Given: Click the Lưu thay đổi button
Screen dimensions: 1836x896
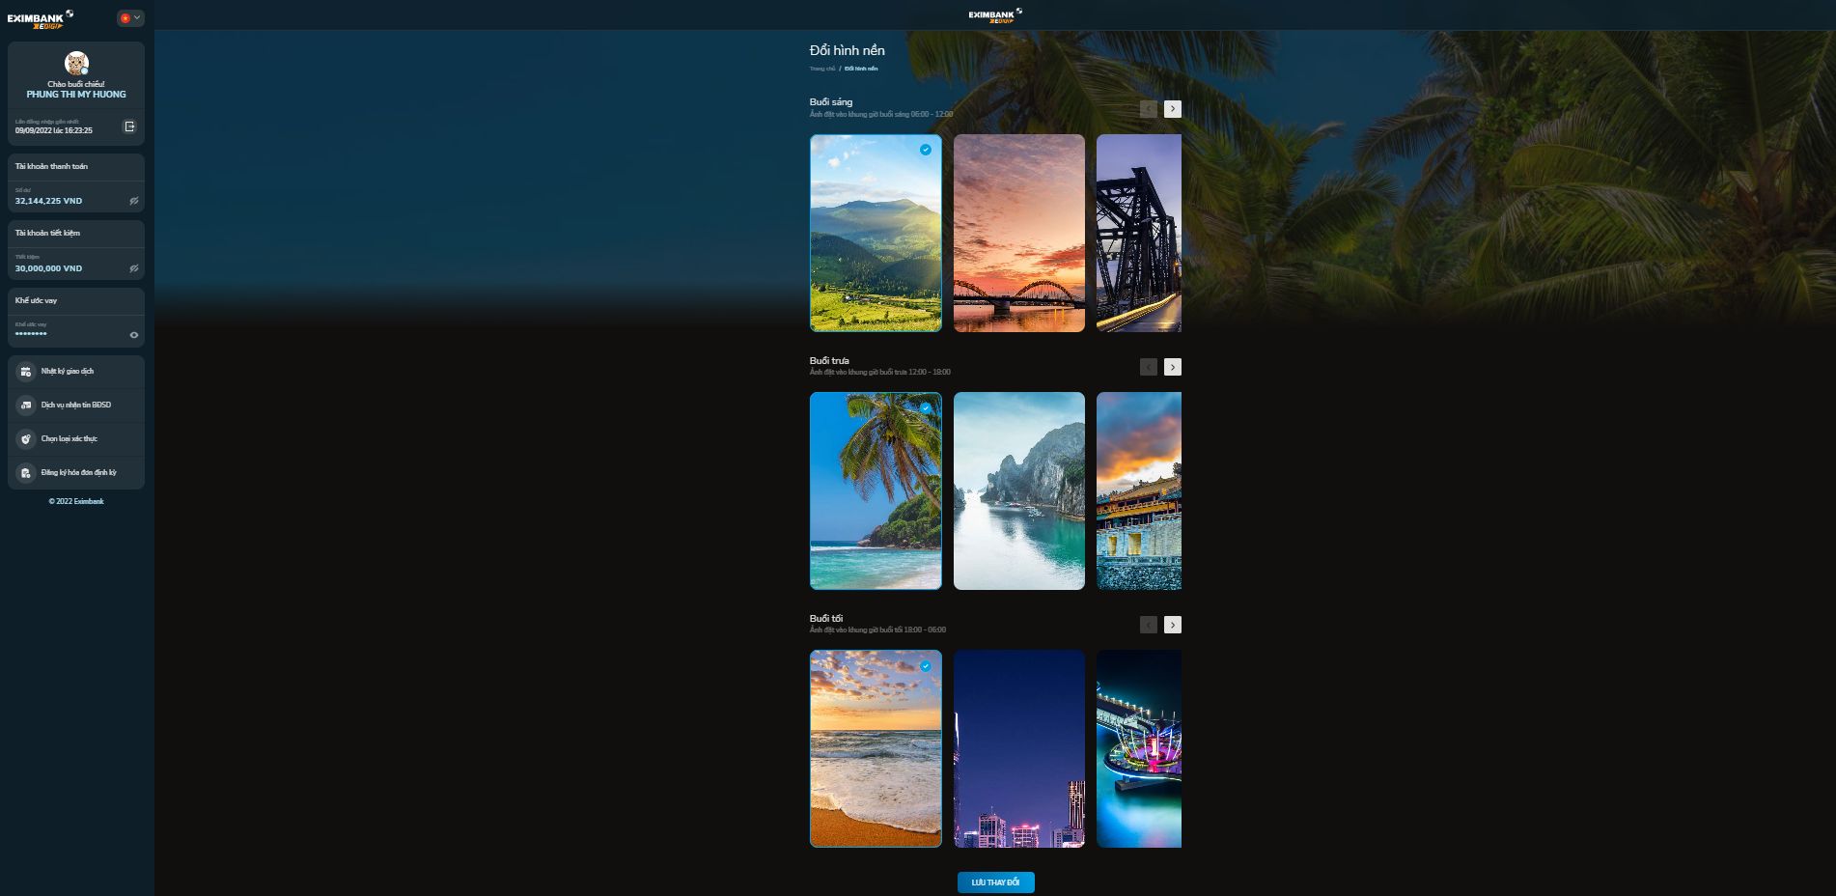Looking at the screenshot, I should tap(995, 882).
